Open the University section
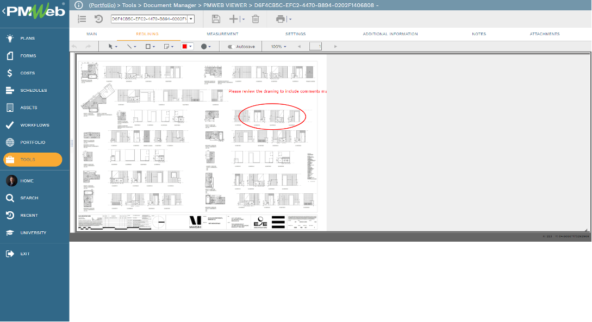 tap(33, 232)
